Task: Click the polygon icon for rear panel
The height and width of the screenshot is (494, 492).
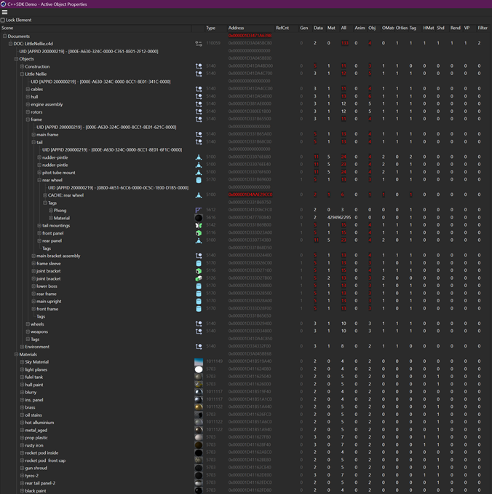Action: 199,240
